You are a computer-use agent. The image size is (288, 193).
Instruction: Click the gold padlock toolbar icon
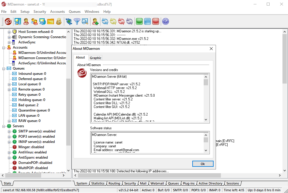pyautogui.click(x=59, y=22)
